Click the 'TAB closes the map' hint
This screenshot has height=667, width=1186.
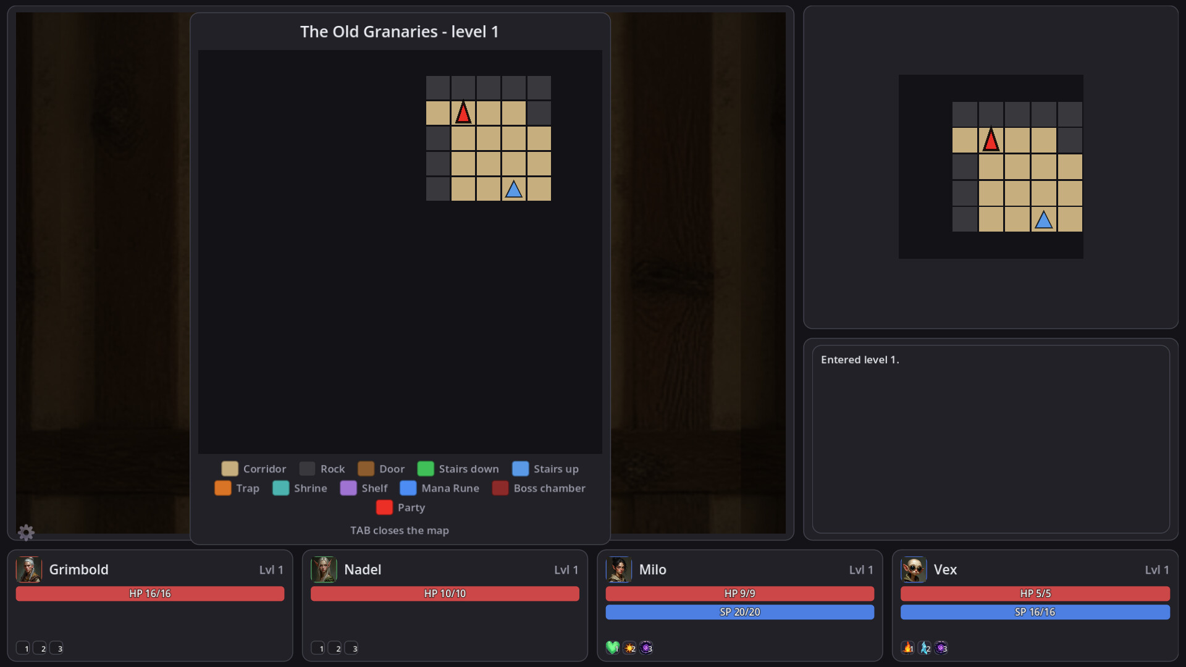[400, 531]
